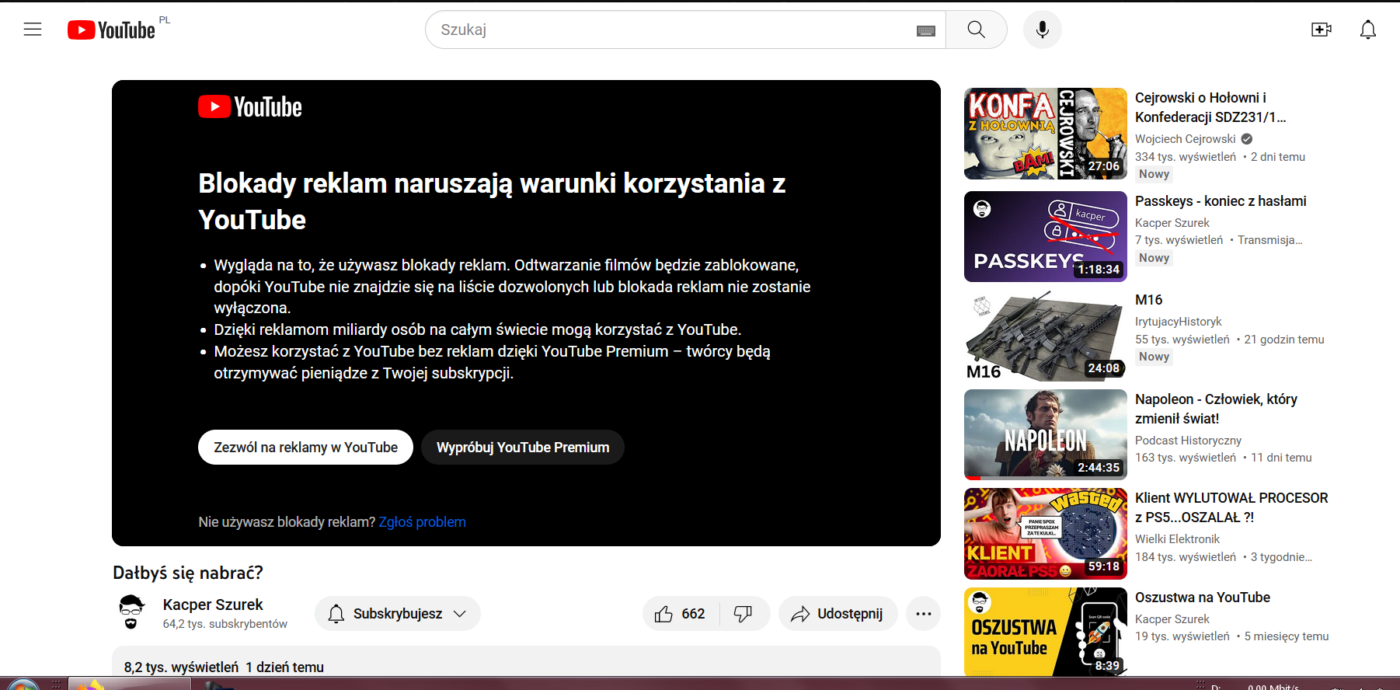Viewport: 1400px width, 690px height.
Task: Open the 'M16' video title
Action: (1149, 300)
